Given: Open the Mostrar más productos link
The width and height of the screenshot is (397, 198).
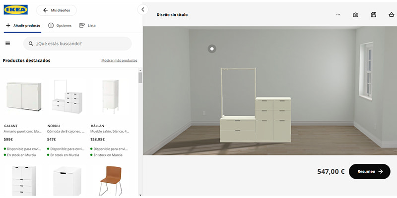Looking at the screenshot, I should 119,60.
